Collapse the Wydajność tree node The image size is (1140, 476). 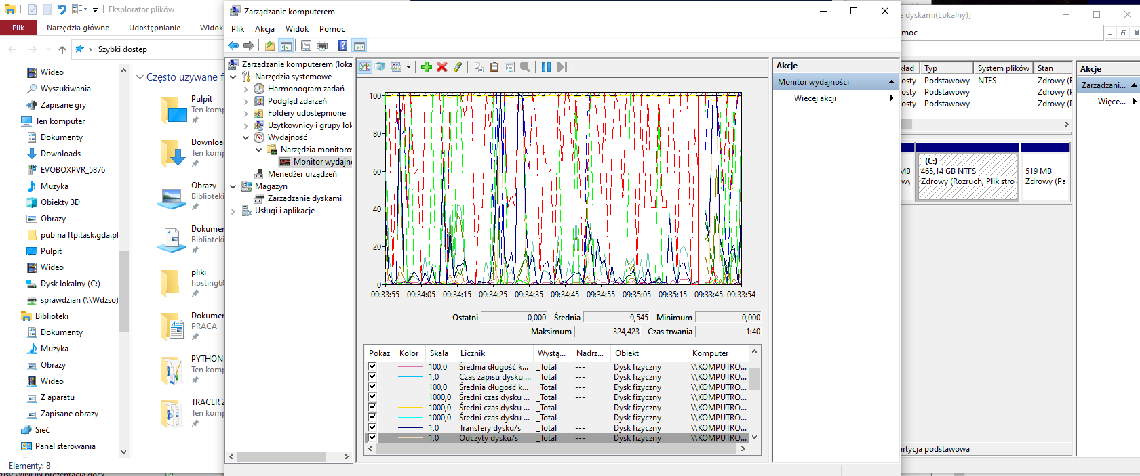[246, 137]
